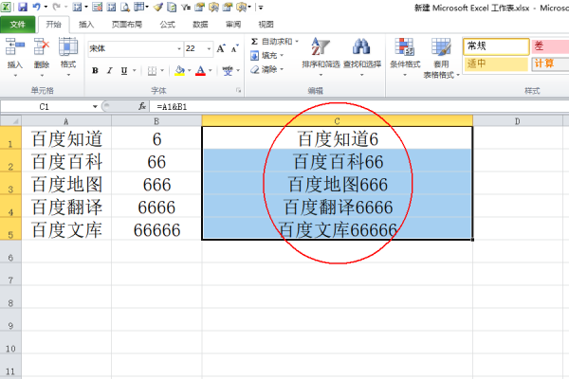Viewport: 569px width, 379px height.
Task: Click the fx insert function icon
Action: [x=142, y=106]
